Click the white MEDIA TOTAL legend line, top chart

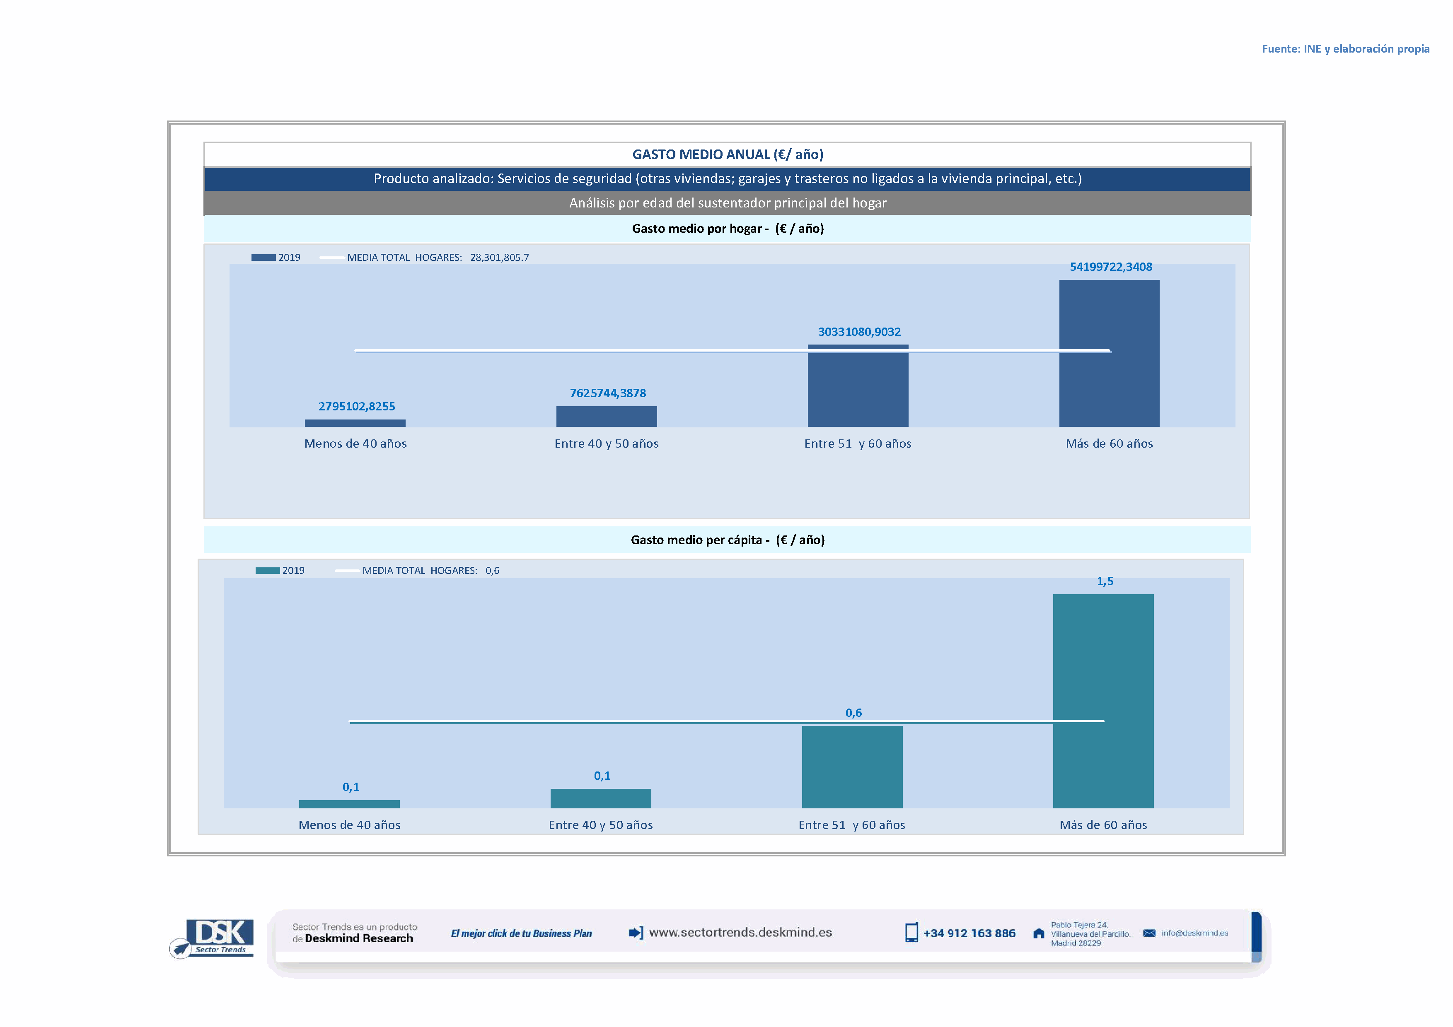[x=332, y=258]
